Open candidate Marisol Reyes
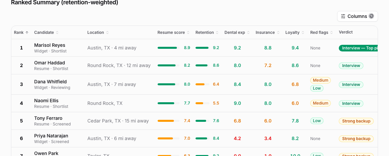389x156 pixels. point(50,45)
